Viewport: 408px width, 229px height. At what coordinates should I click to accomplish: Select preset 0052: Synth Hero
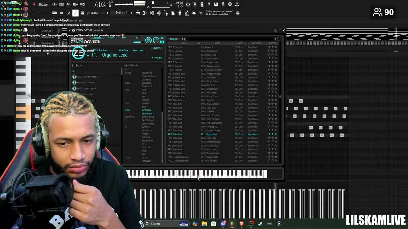click(x=208, y=149)
